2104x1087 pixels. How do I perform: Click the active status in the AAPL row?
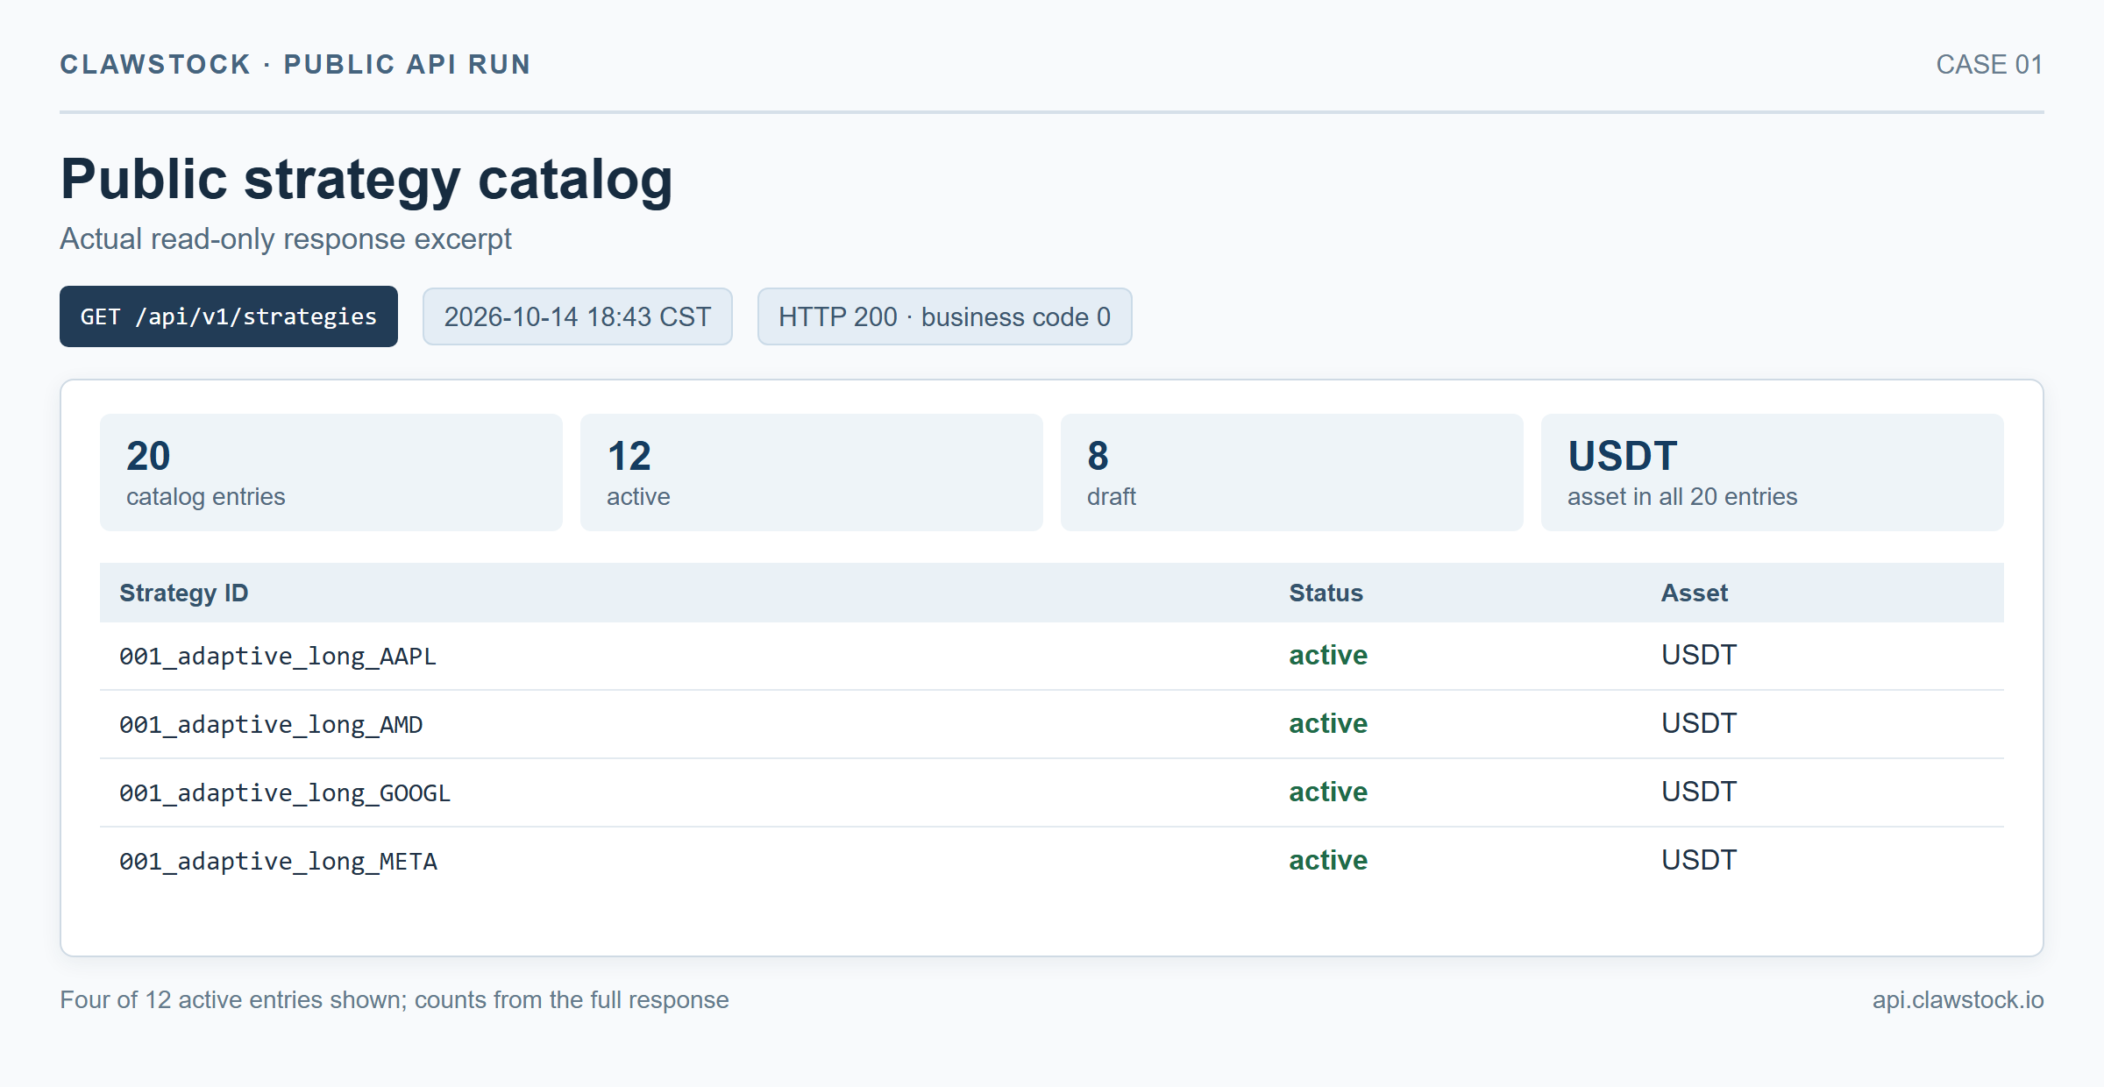[1328, 655]
